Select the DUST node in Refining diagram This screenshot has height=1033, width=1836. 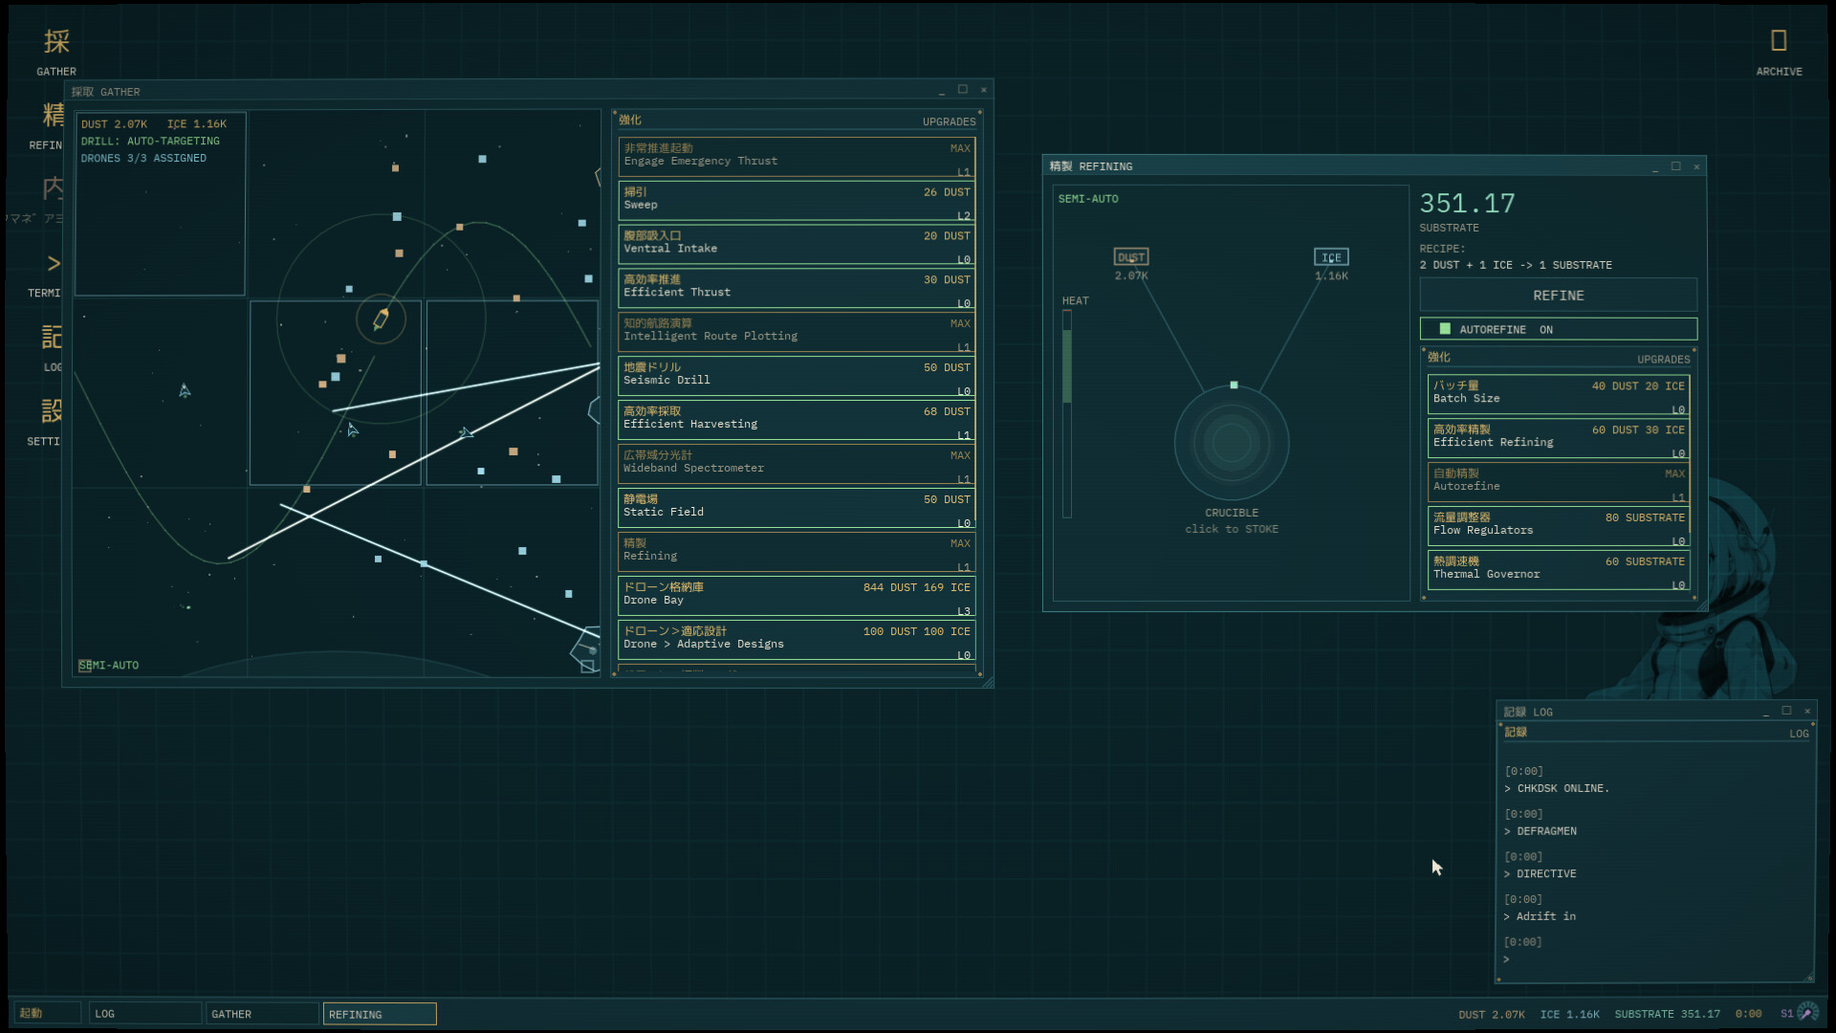[x=1131, y=257]
